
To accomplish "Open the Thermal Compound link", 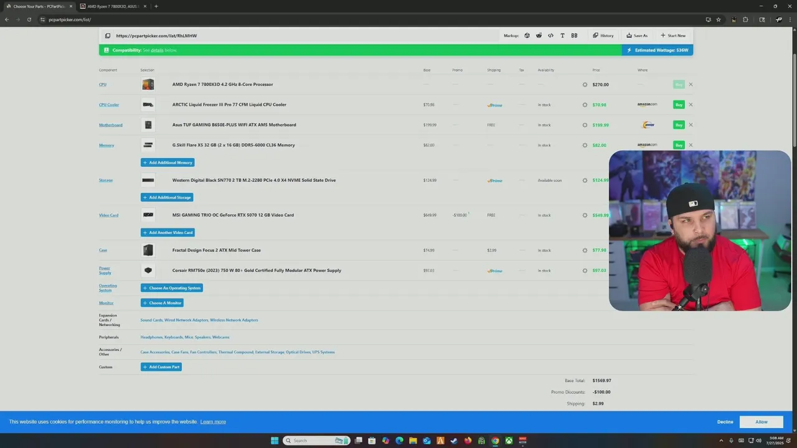I will [235, 352].
